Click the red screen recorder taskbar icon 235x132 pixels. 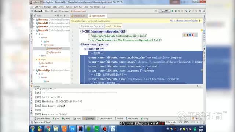(105, 129)
